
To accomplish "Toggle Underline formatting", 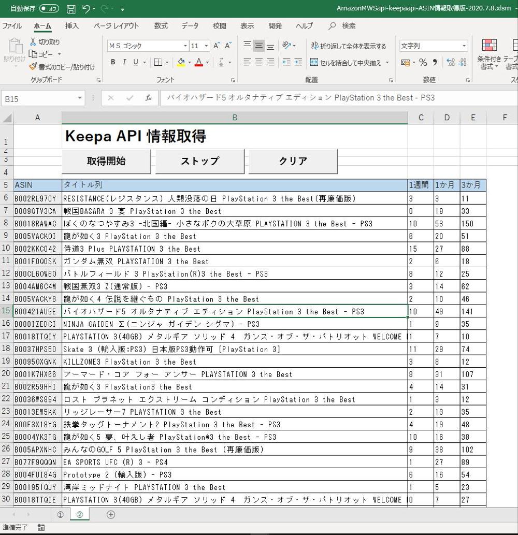I will click(136, 62).
